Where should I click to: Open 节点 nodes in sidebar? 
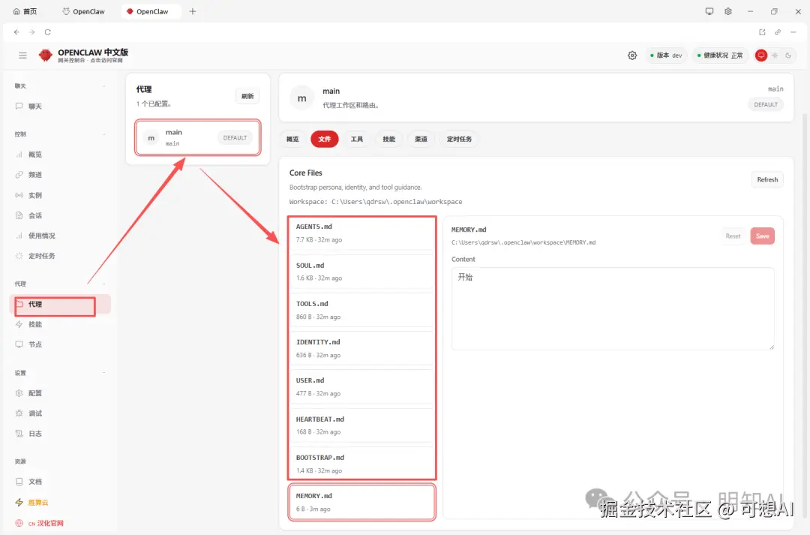[60, 344]
